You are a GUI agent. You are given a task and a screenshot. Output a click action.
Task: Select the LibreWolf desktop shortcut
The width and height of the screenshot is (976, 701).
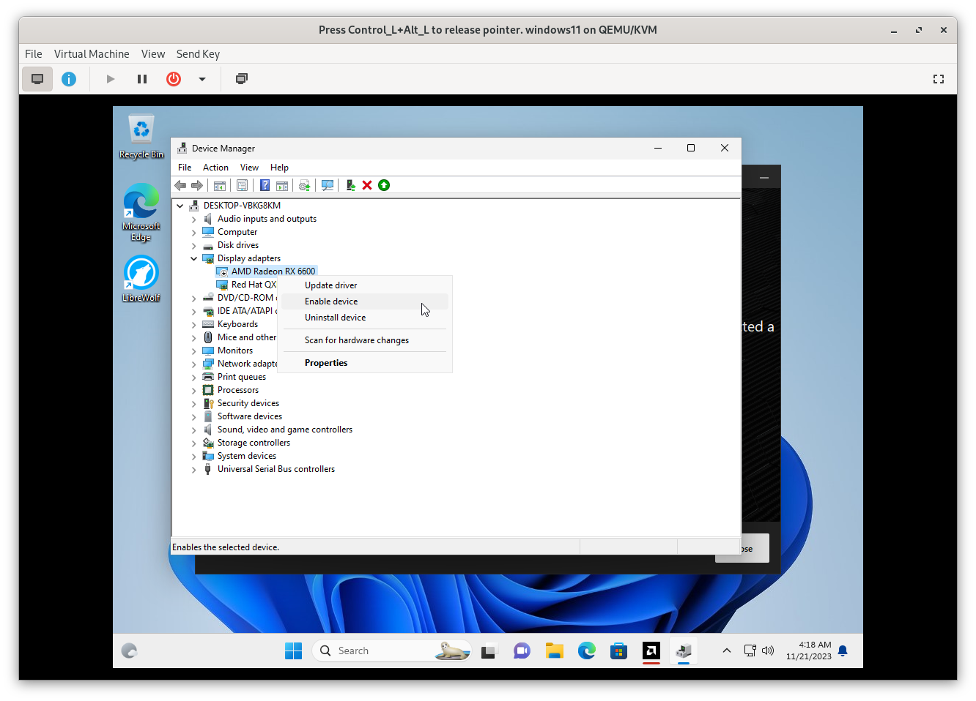click(x=141, y=278)
